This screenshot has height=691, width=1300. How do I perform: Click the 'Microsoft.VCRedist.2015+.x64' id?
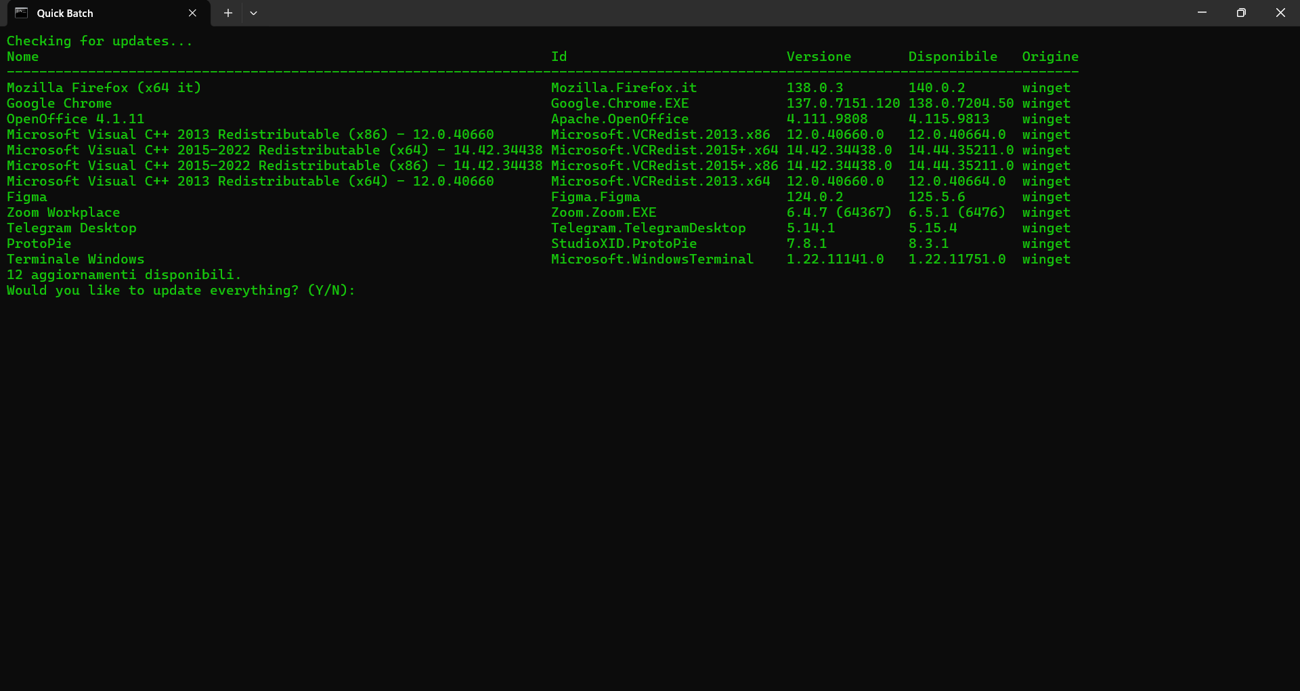(x=665, y=150)
